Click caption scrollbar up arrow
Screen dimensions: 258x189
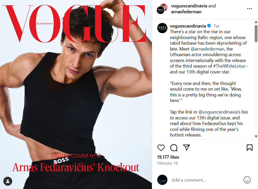click(256, 22)
